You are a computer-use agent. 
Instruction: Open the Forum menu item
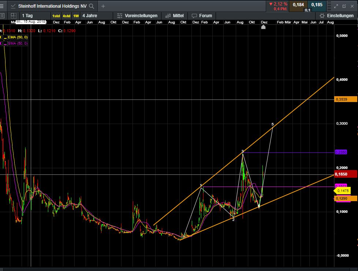202,16
